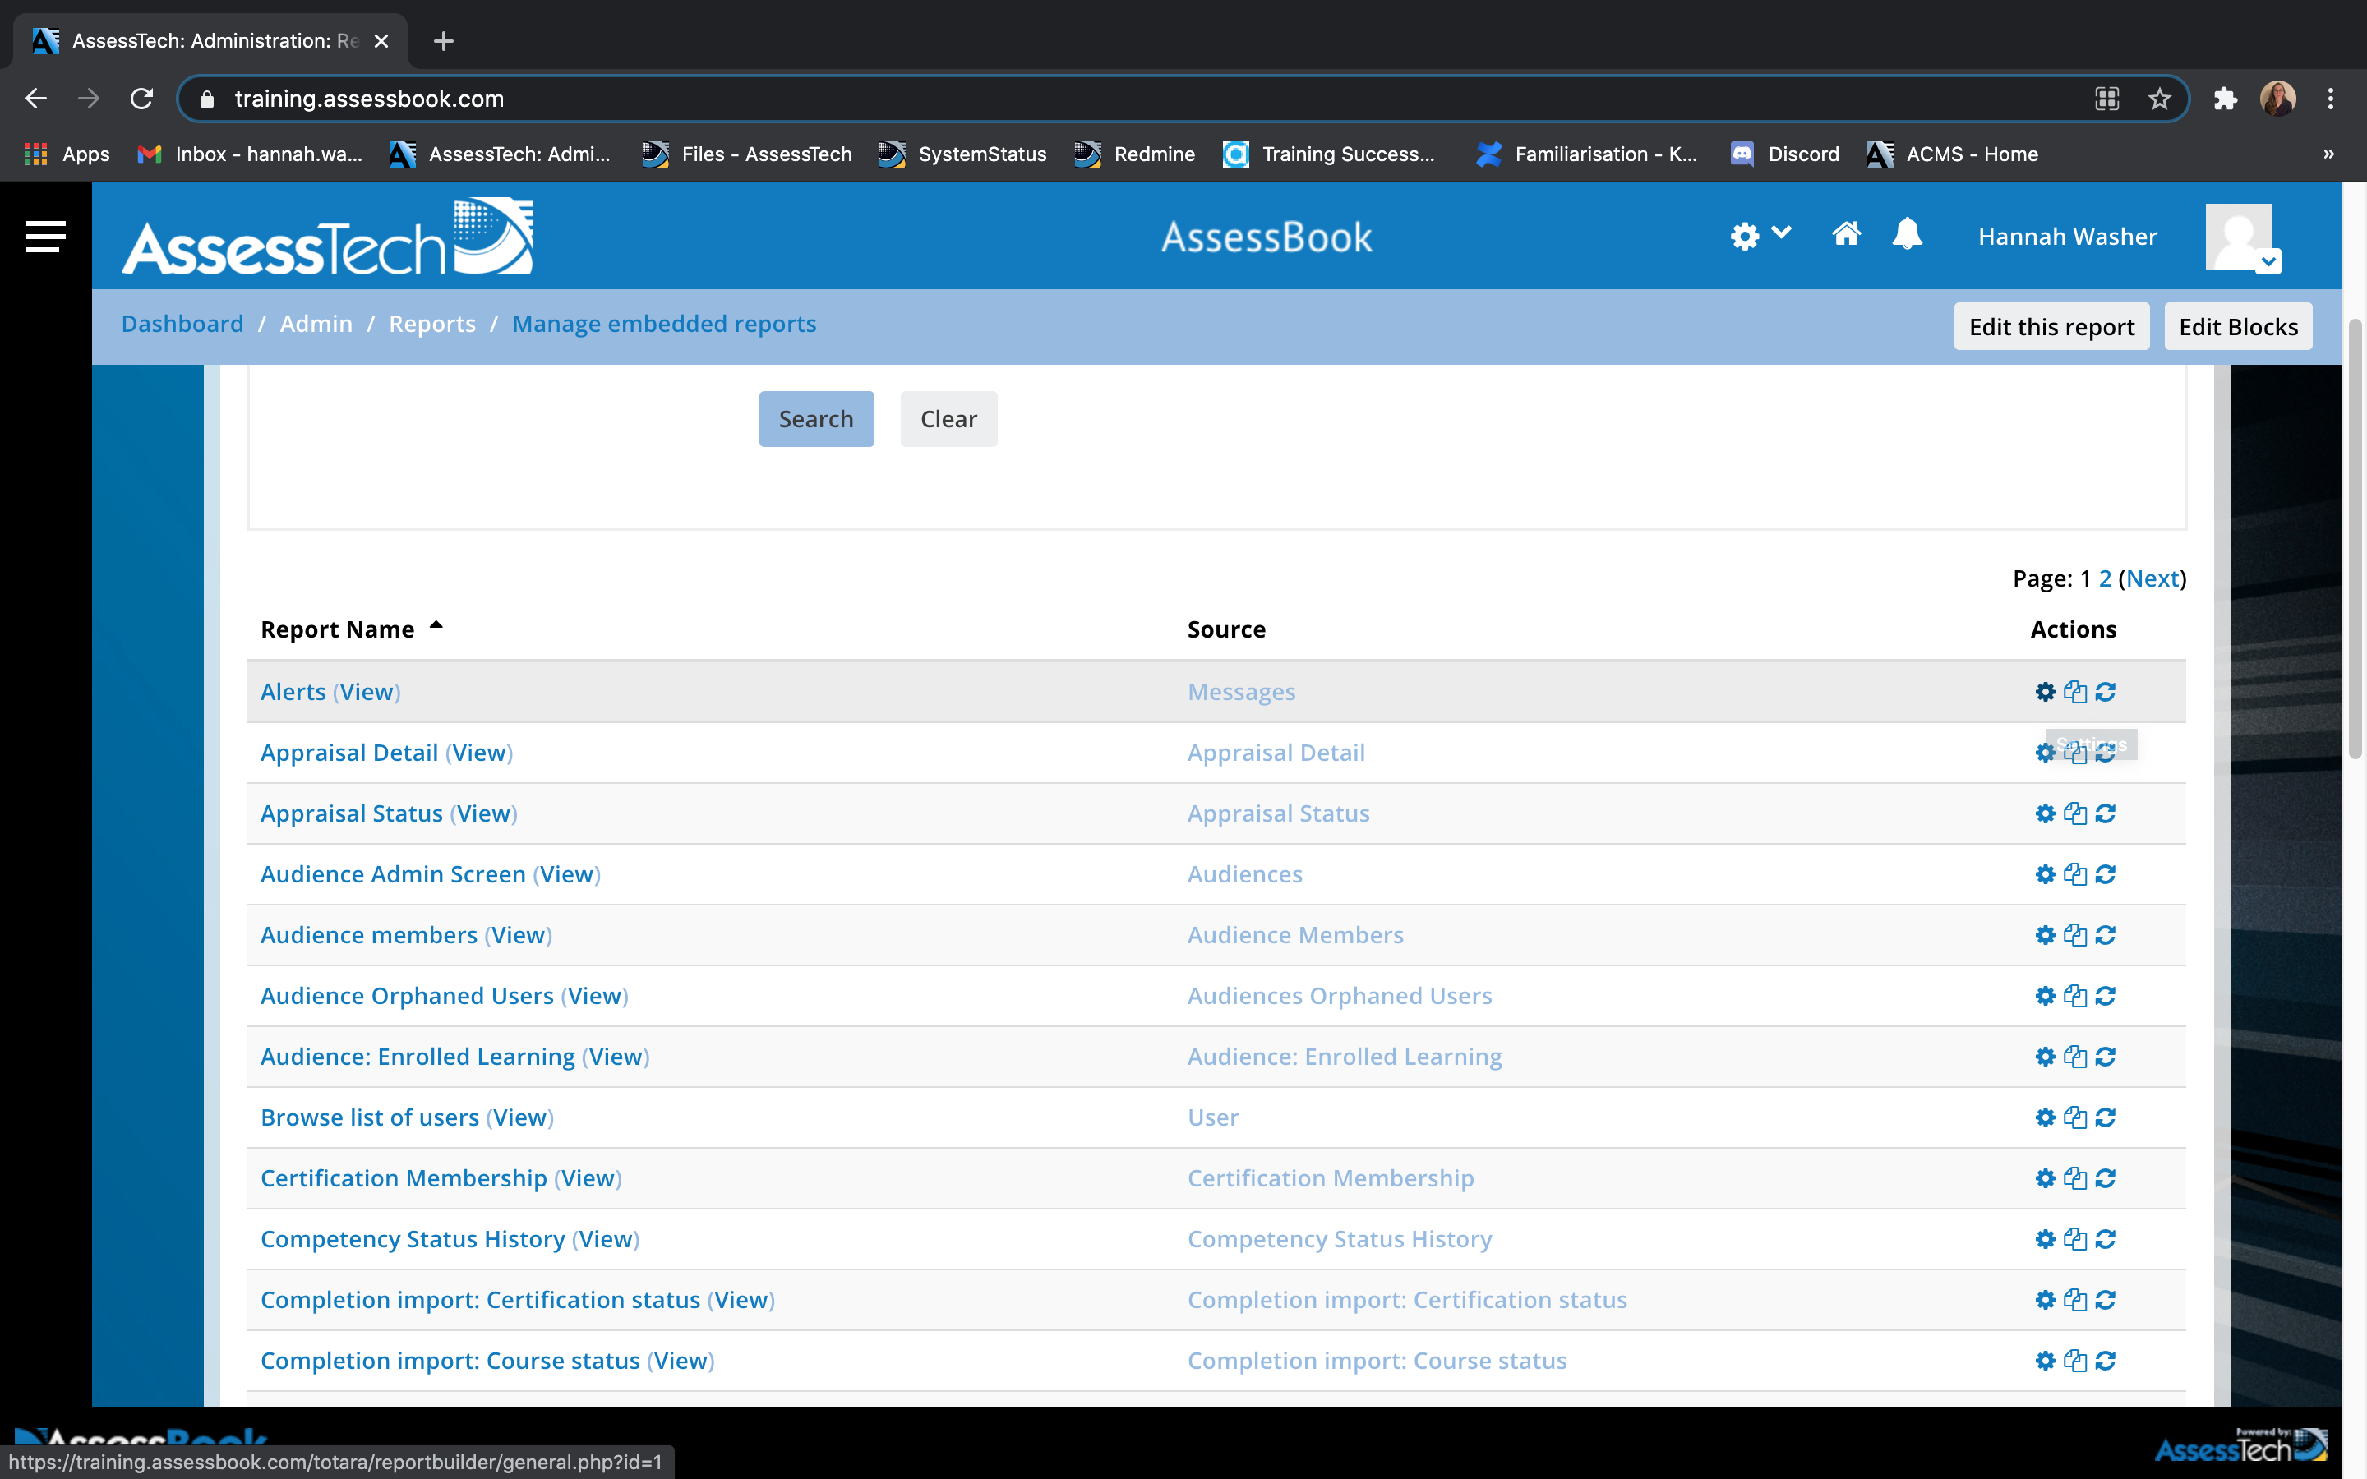Screen dimensions: 2367x1479
Task: Clone the Alerts report
Action: tap(2074, 692)
